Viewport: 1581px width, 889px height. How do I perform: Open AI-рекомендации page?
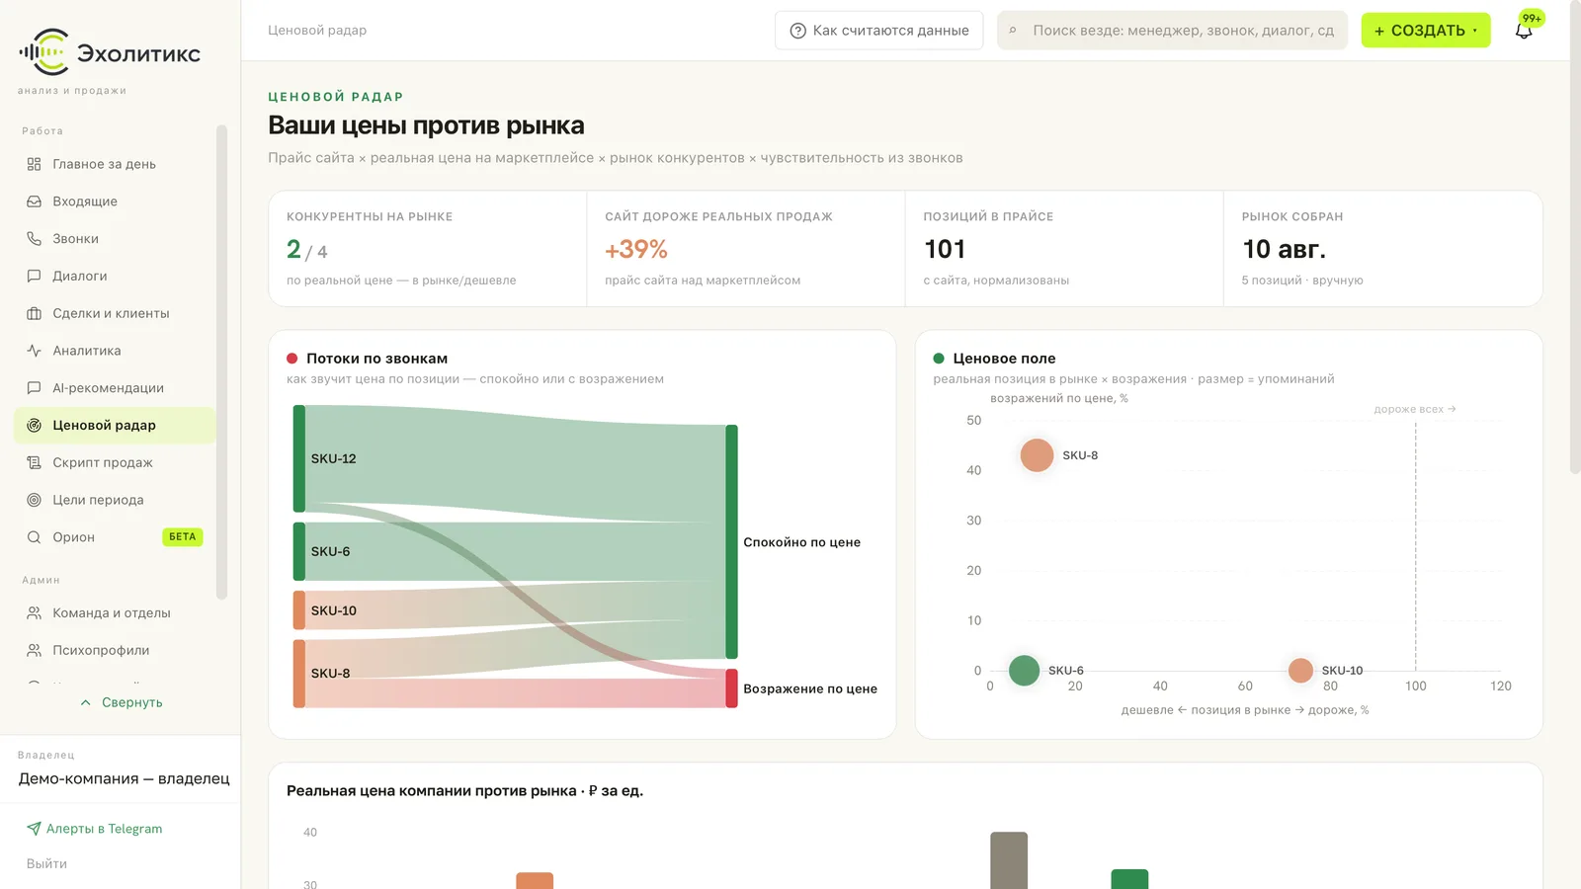pos(115,388)
